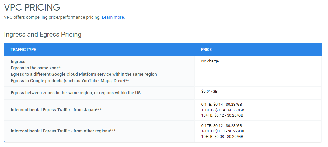
Task: Click the 1-10TB $0.14 - $0.22/GB price line
Action: pos(222,110)
